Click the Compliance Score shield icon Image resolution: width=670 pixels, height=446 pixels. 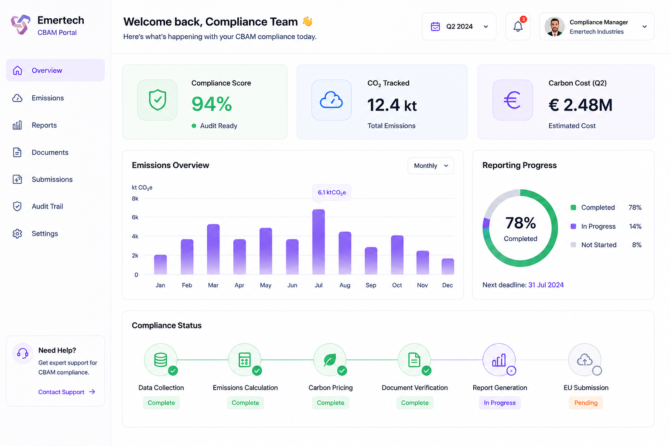point(157,100)
